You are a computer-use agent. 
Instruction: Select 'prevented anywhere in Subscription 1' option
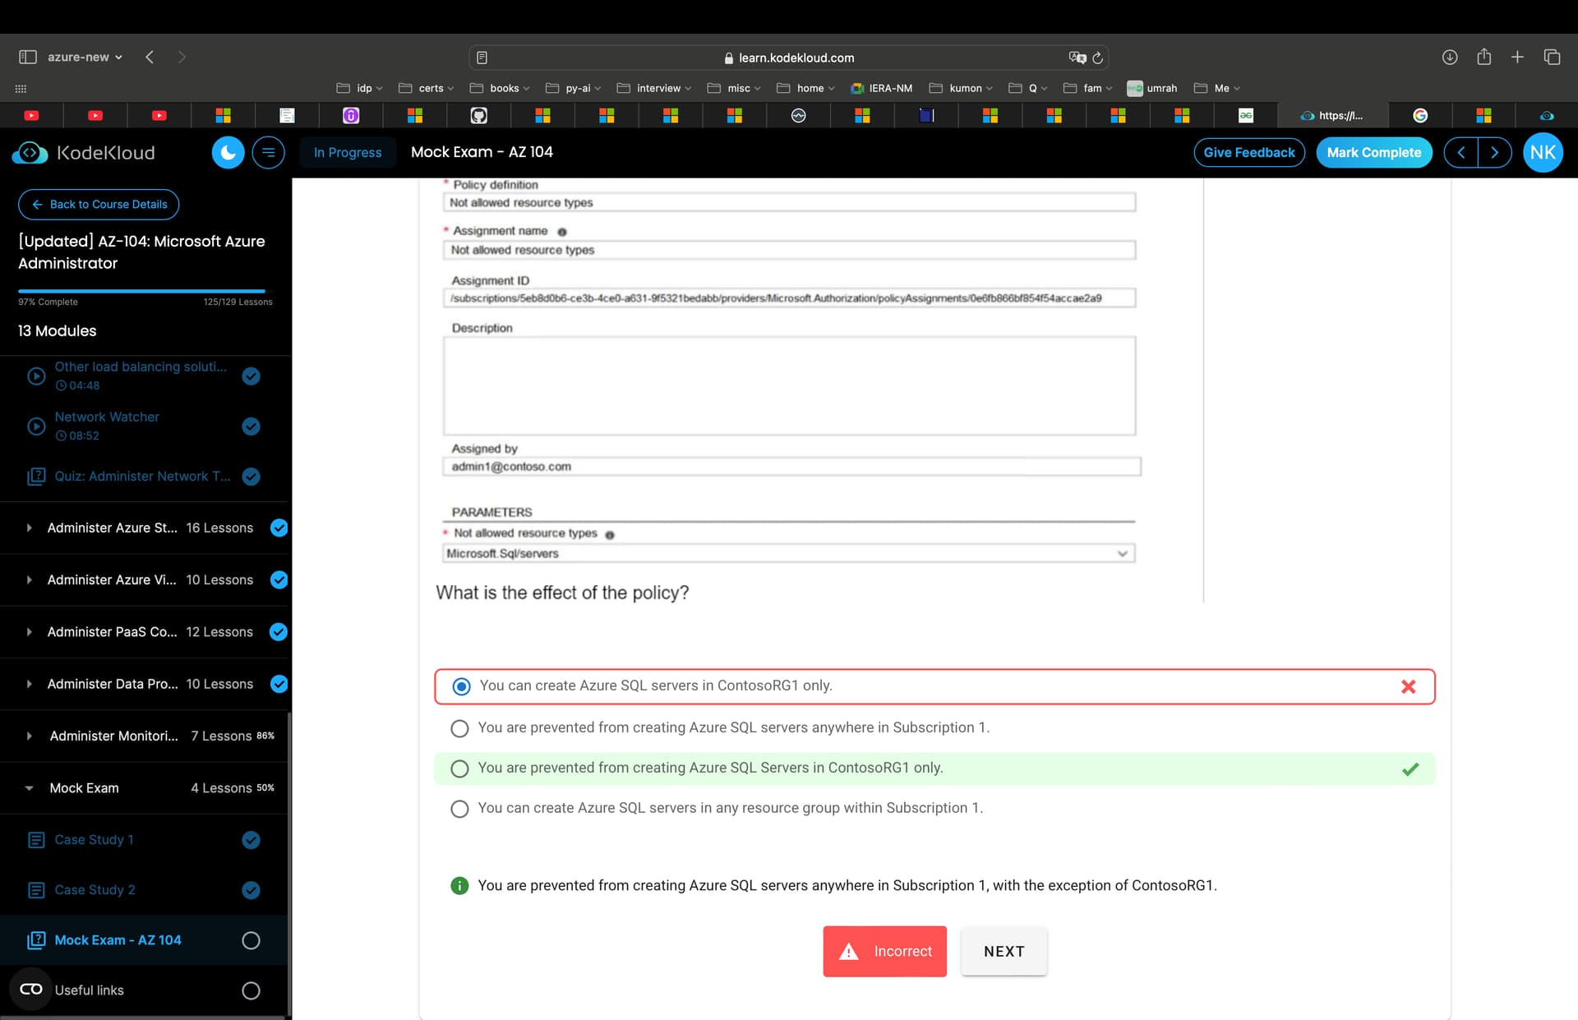point(459,728)
